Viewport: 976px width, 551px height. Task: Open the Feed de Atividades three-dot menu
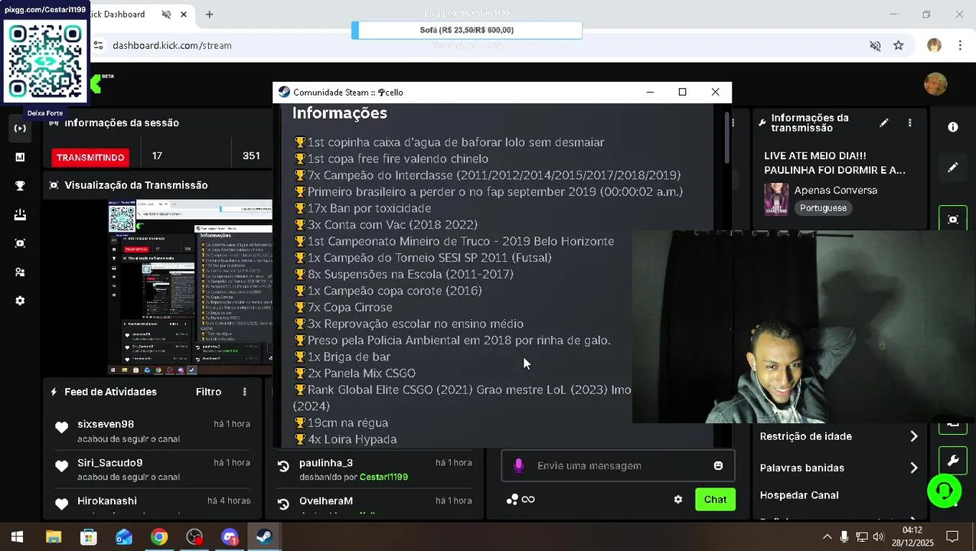(x=245, y=392)
